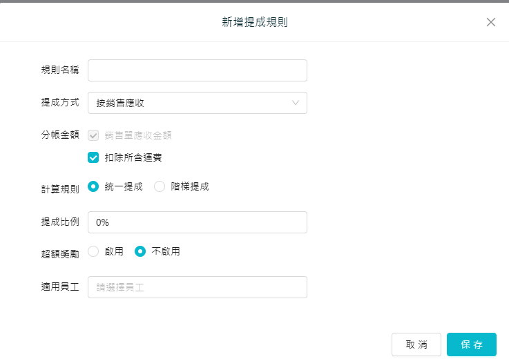Image resolution: width=509 pixels, height=359 pixels.
Task: Uncheck the 扣除所含運費 checkbox
Action: [94, 157]
